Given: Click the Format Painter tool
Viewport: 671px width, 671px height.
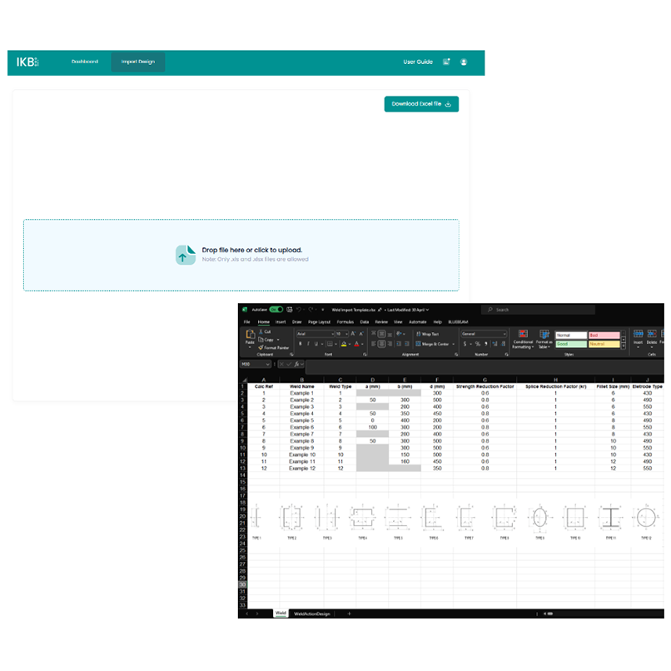Looking at the screenshot, I should (x=275, y=347).
